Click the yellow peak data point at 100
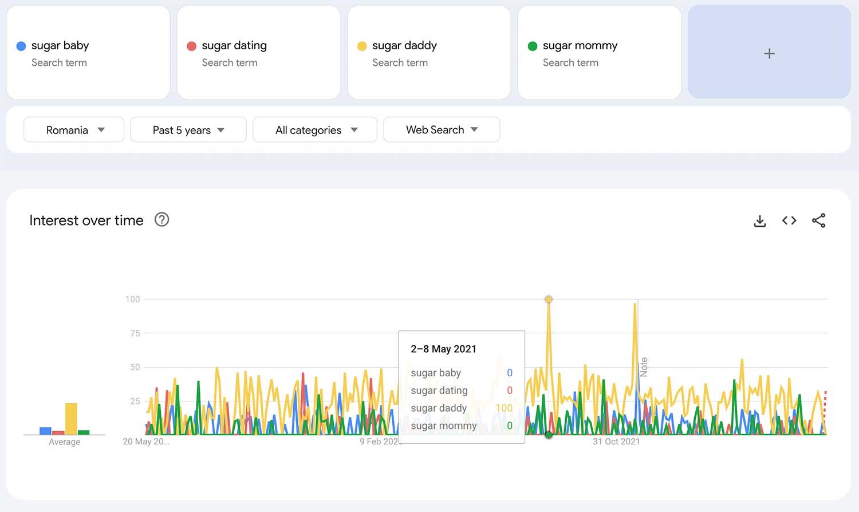859x512 pixels. point(549,300)
